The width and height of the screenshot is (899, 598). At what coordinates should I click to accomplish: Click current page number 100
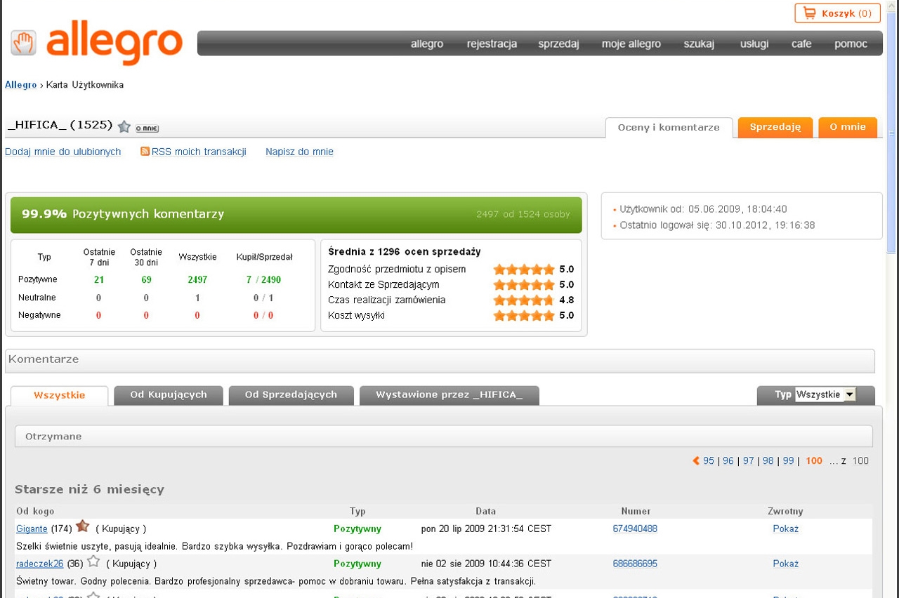814,461
